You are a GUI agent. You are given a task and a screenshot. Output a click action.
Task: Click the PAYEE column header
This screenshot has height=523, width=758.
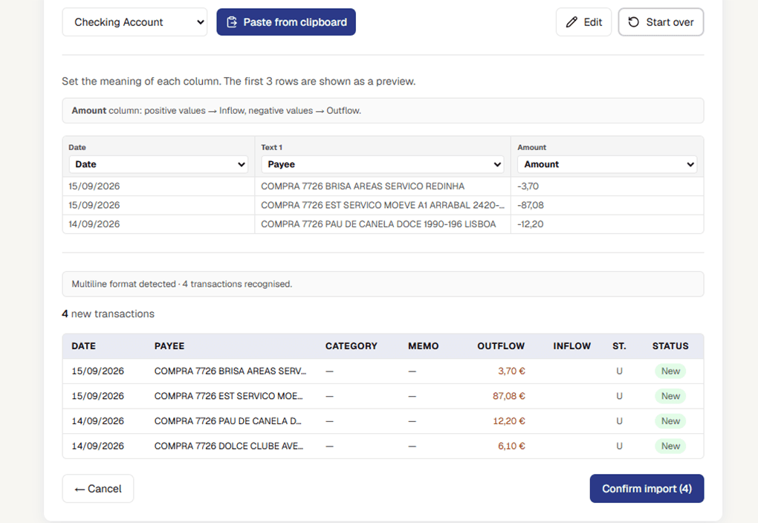pos(169,346)
